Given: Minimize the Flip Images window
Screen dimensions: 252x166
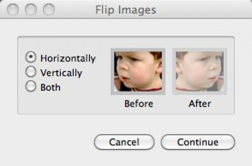Looking at the screenshot, I should click(x=31, y=9).
